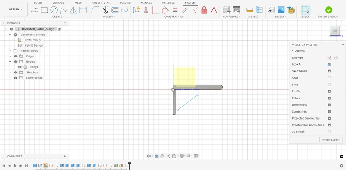Select the Measure tool in Inspect
The image size is (346, 170).
point(250,10)
